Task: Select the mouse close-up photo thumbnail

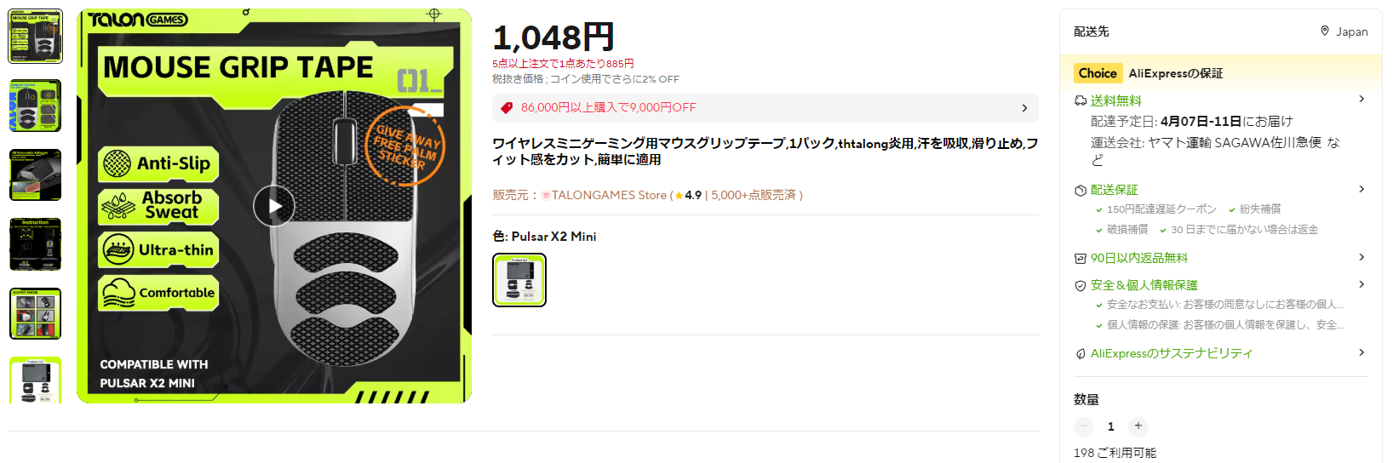Action: (x=35, y=175)
